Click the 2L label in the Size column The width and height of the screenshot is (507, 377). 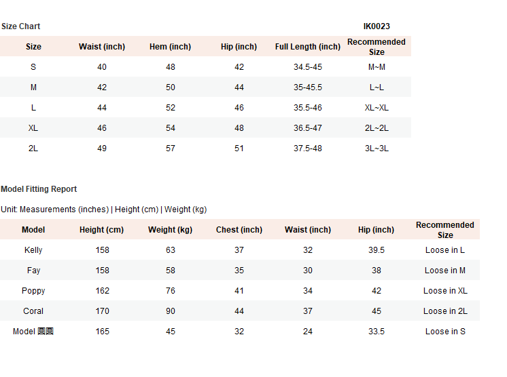(x=33, y=148)
